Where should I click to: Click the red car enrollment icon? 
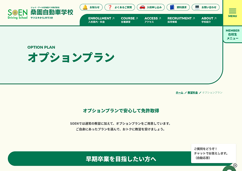142,7
